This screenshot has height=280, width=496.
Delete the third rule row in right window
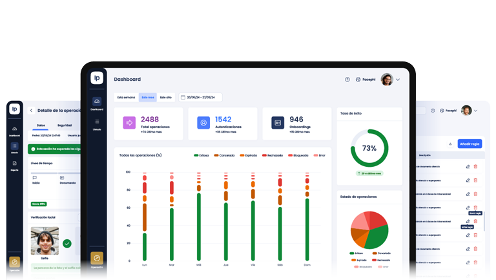[x=475, y=194]
